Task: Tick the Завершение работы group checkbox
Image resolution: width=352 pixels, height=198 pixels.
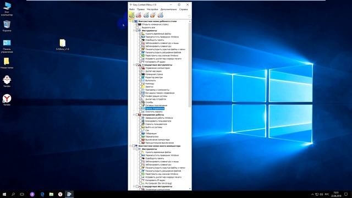Action: click(x=137, y=115)
